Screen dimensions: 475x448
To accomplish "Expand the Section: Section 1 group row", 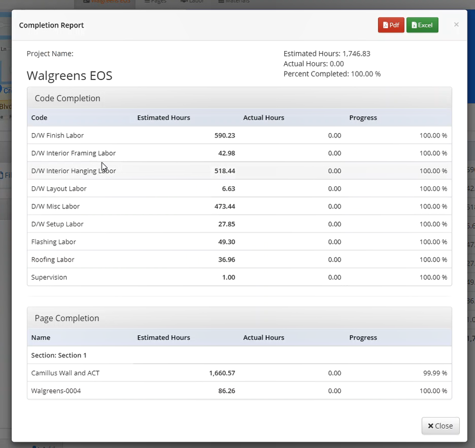I will coord(60,355).
